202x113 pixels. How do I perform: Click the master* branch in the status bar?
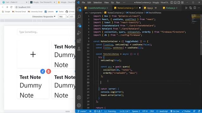coord(82,111)
